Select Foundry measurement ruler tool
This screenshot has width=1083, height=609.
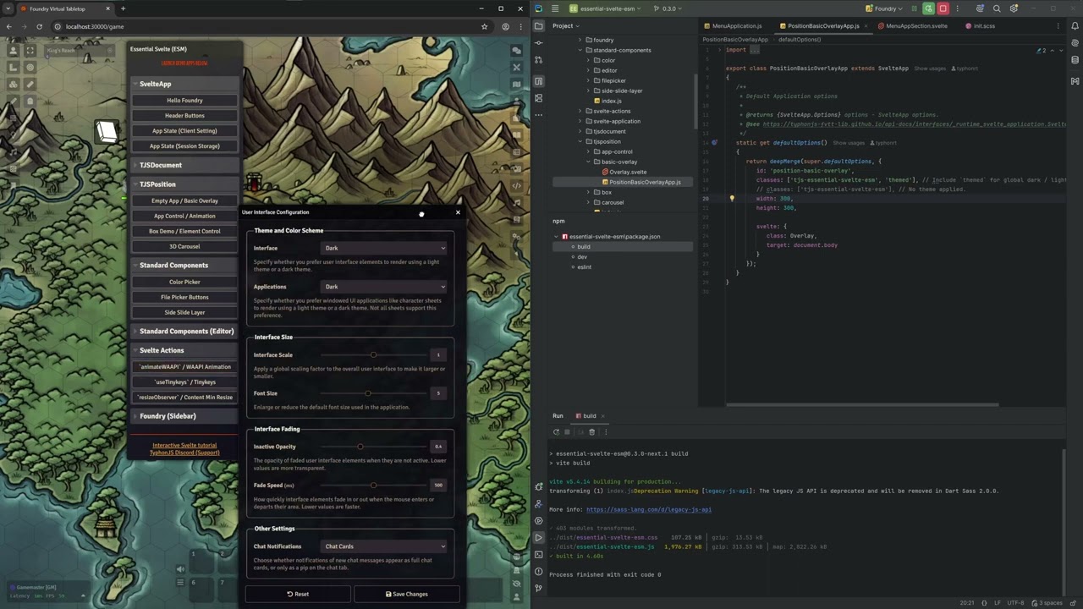click(x=30, y=85)
